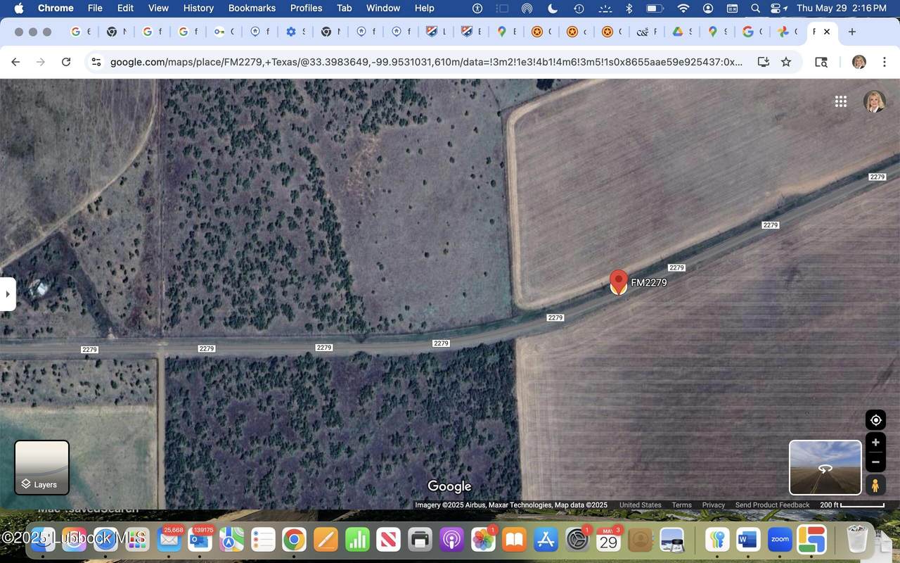
Task: Toggle the 200 ft map scale units
Action: pyautogui.click(x=852, y=505)
